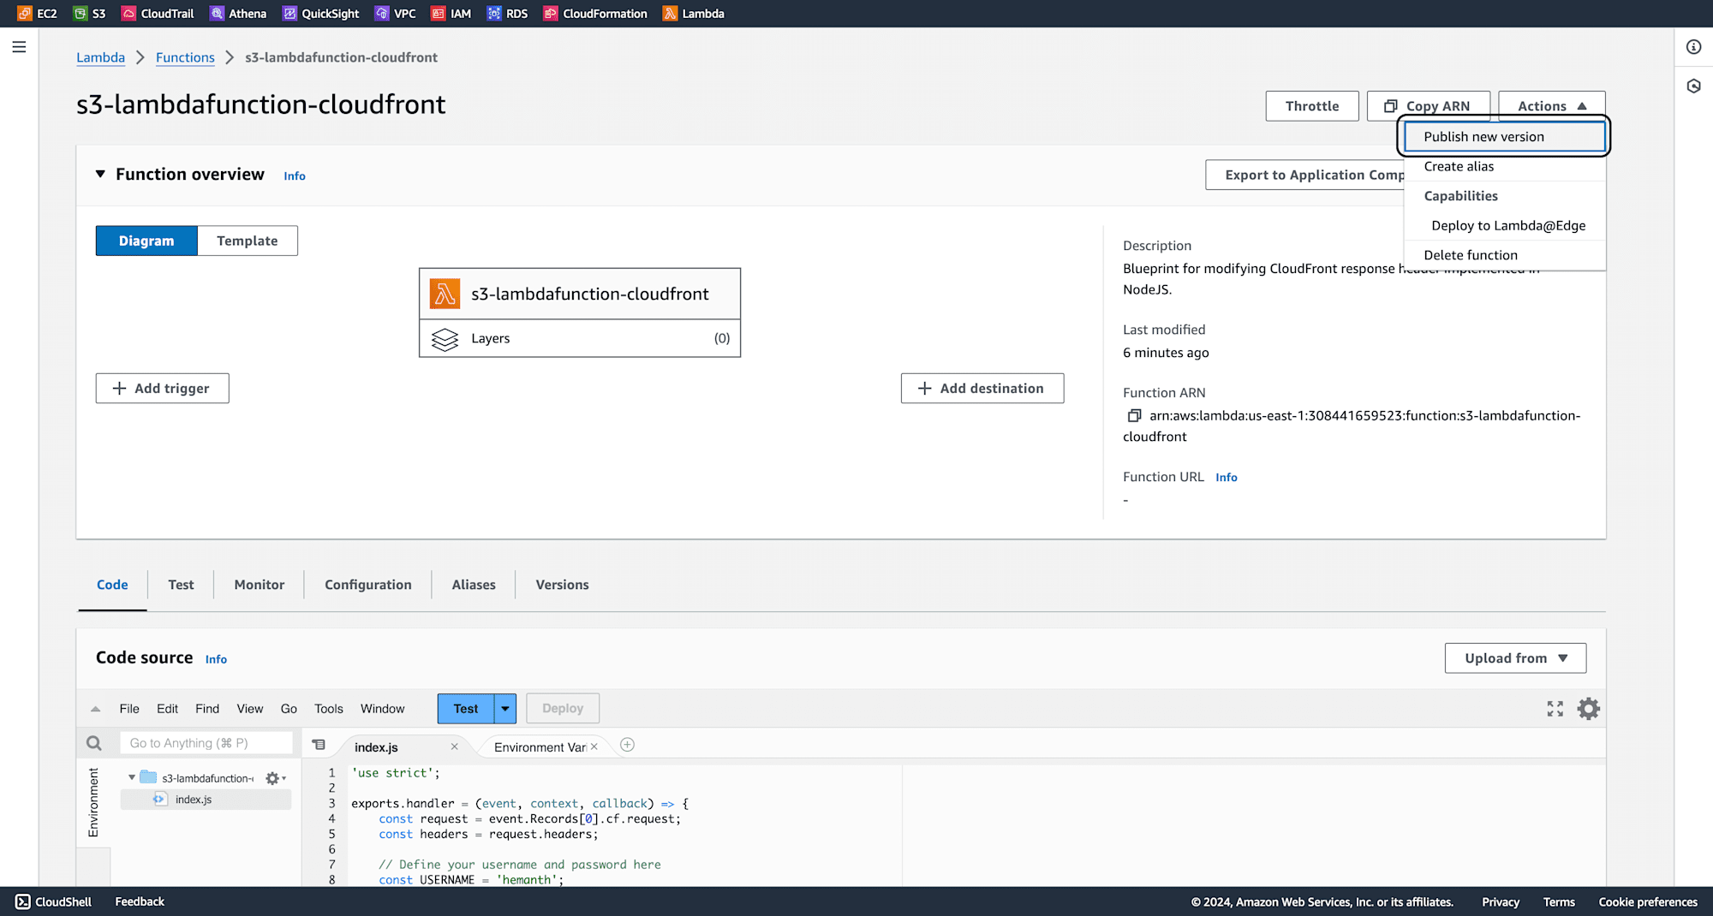Click the Deploy button

(563, 709)
